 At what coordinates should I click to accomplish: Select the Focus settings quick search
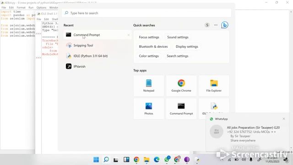[x=149, y=37]
